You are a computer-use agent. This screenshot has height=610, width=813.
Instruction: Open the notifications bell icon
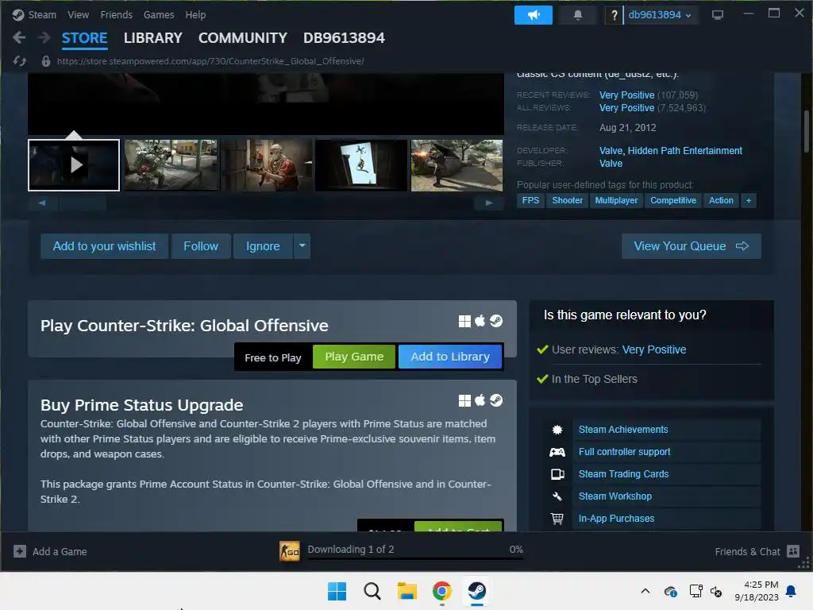coord(578,15)
